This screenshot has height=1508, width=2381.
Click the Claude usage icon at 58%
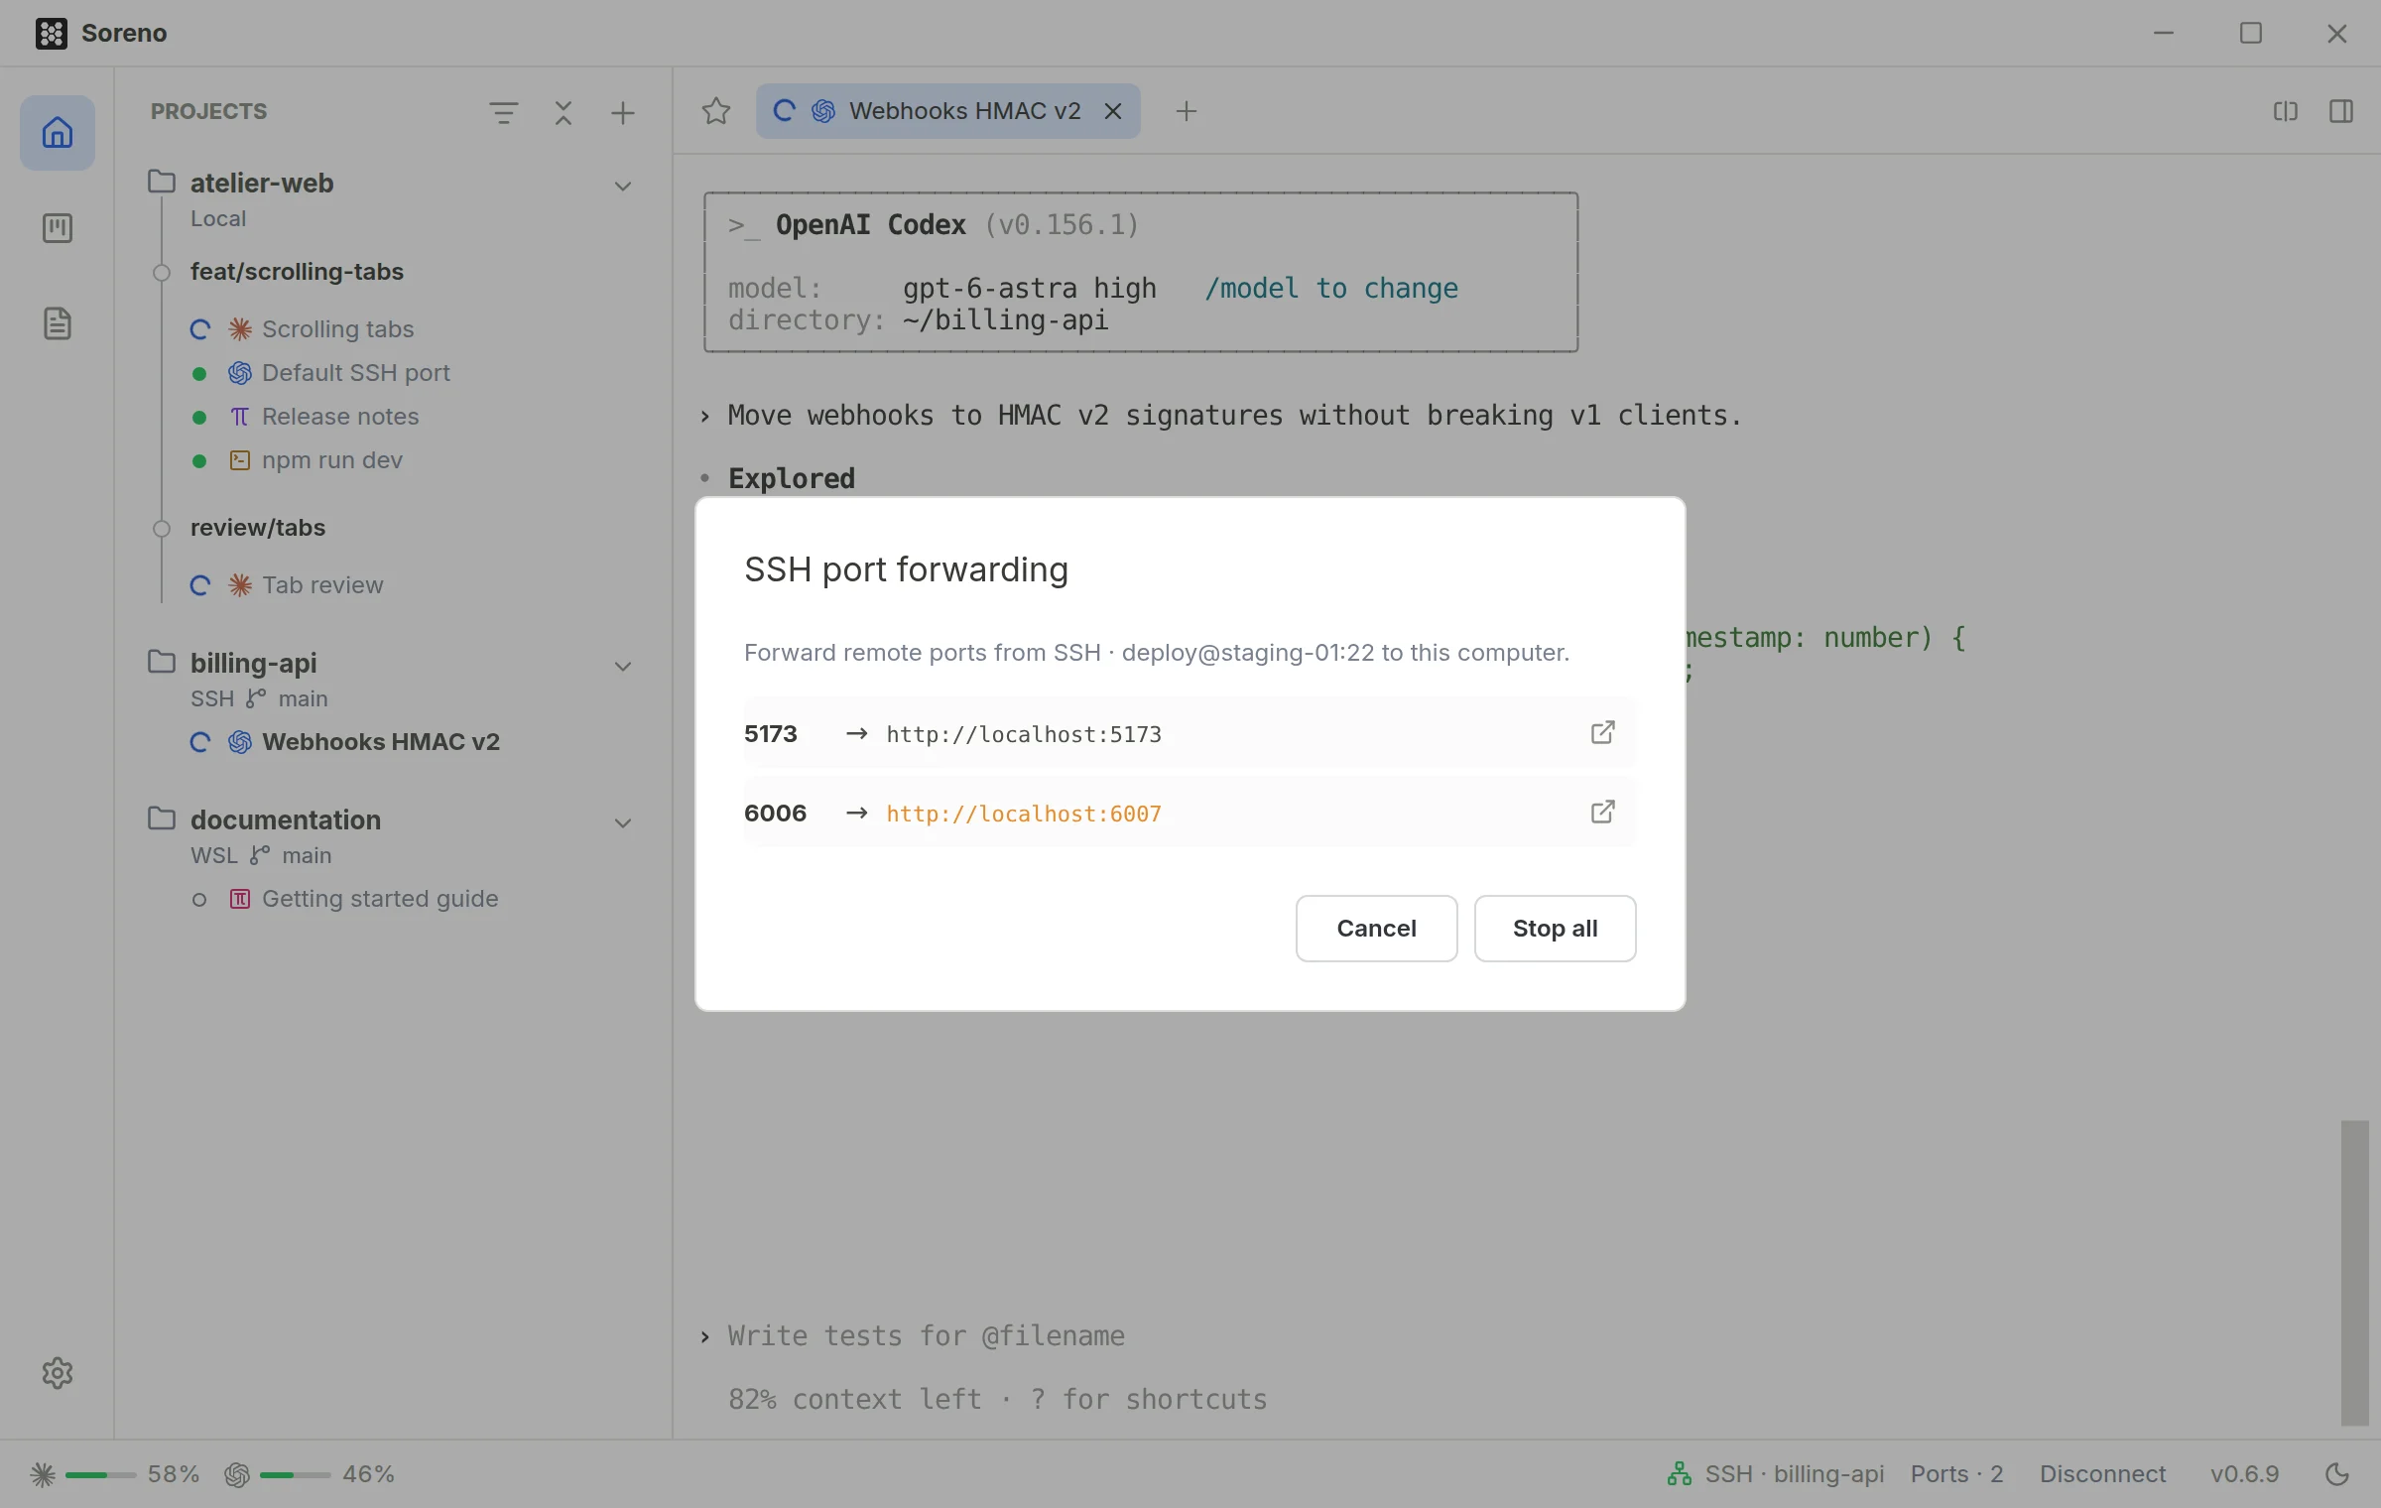click(43, 1474)
